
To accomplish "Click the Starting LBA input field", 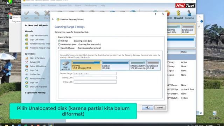I will [x=95, y=78].
